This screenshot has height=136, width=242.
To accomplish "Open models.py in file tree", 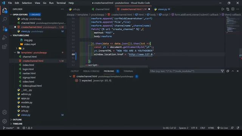I will point(26,102).
